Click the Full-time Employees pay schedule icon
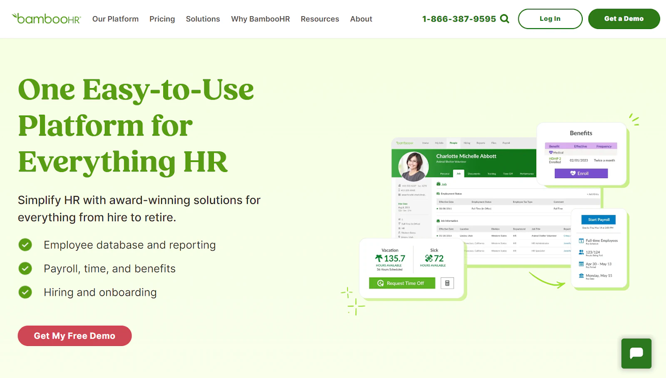 582,241
